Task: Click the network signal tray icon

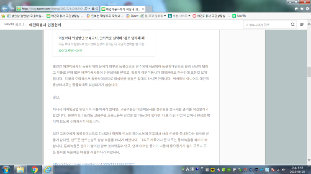Action: 278,170
